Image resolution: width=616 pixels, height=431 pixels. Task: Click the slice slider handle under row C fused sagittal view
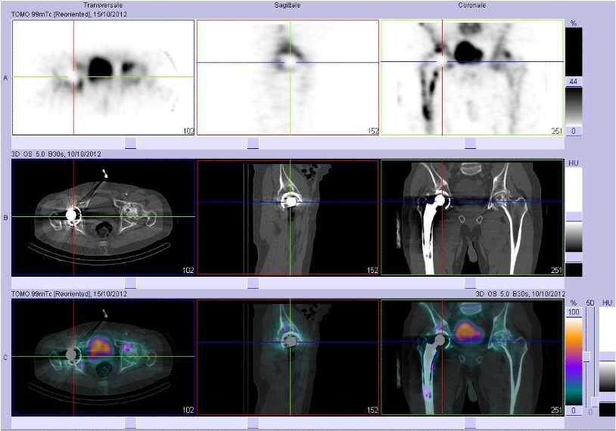(x=253, y=423)
